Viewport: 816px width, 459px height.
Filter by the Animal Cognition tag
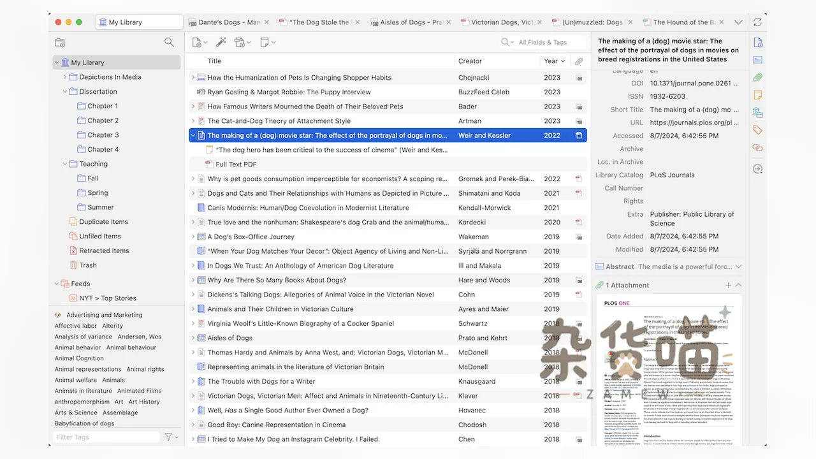(x=79, y=358)
